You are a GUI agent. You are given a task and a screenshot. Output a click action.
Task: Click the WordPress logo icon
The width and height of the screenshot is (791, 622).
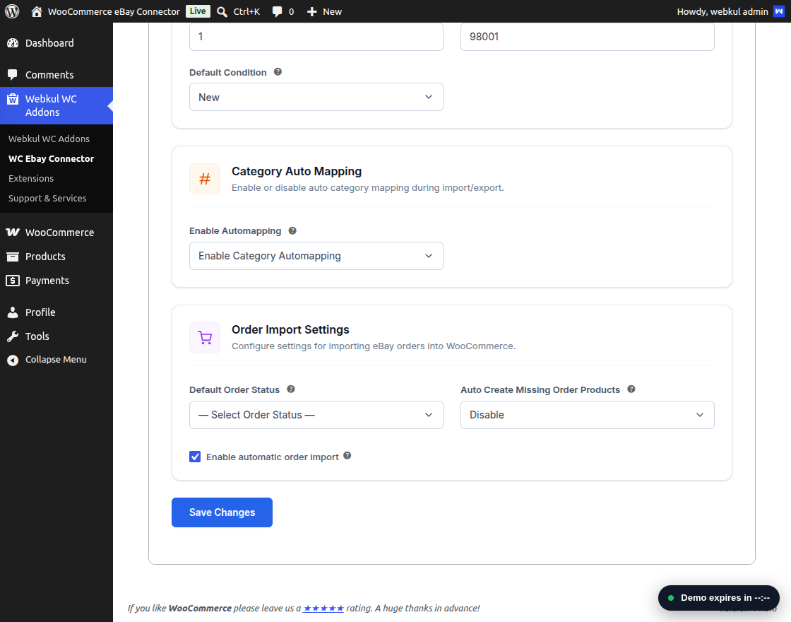[x=12, y=11]
